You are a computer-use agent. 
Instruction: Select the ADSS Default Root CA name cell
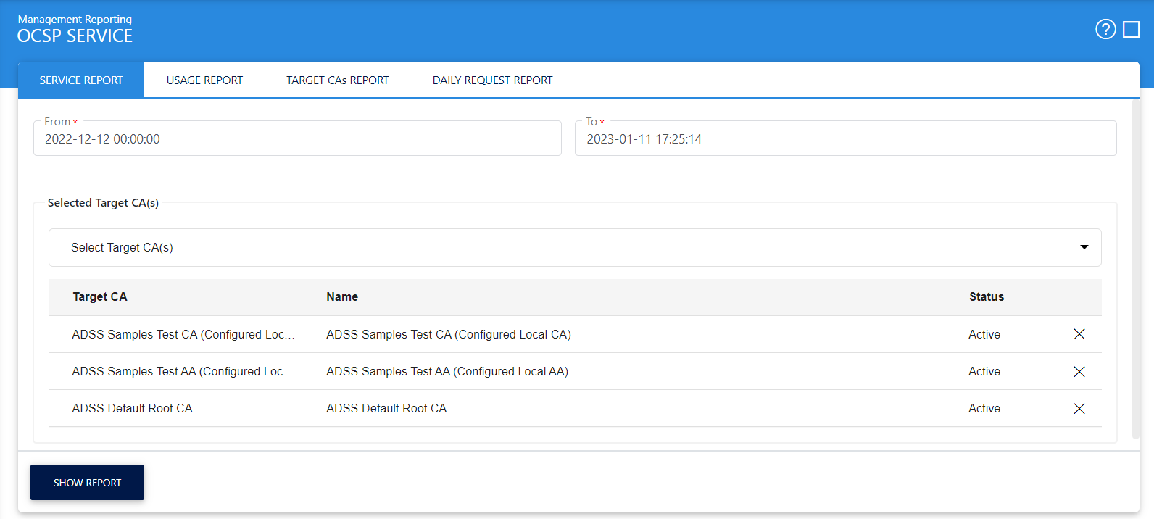click(x=386, y=409)
